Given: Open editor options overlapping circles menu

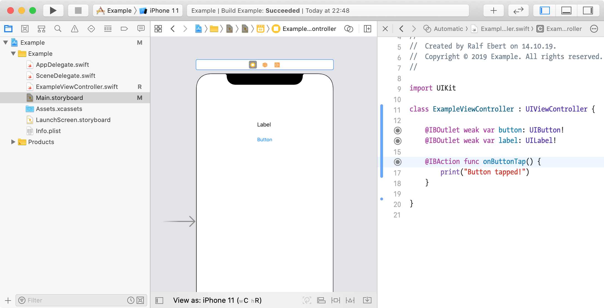Looking at the screenshot, I should (x=349, y=29).
